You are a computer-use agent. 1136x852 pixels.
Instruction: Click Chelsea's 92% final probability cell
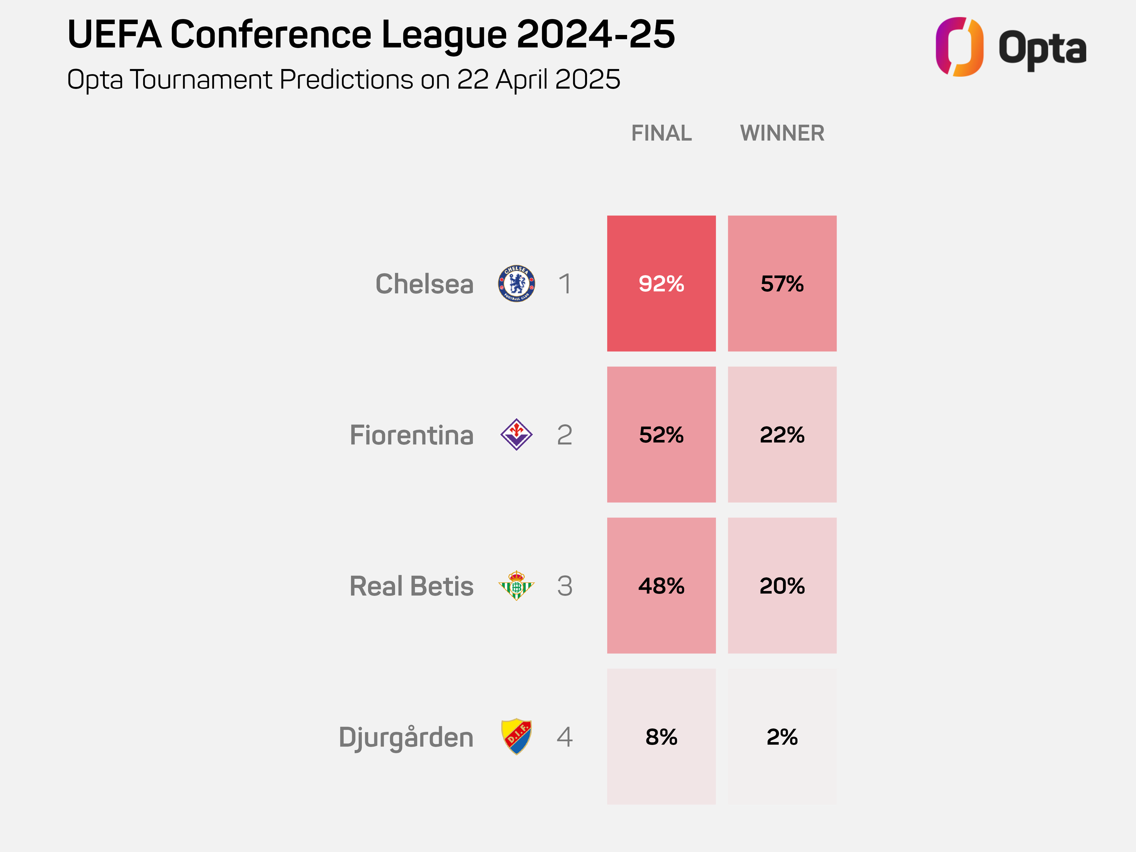661,283
